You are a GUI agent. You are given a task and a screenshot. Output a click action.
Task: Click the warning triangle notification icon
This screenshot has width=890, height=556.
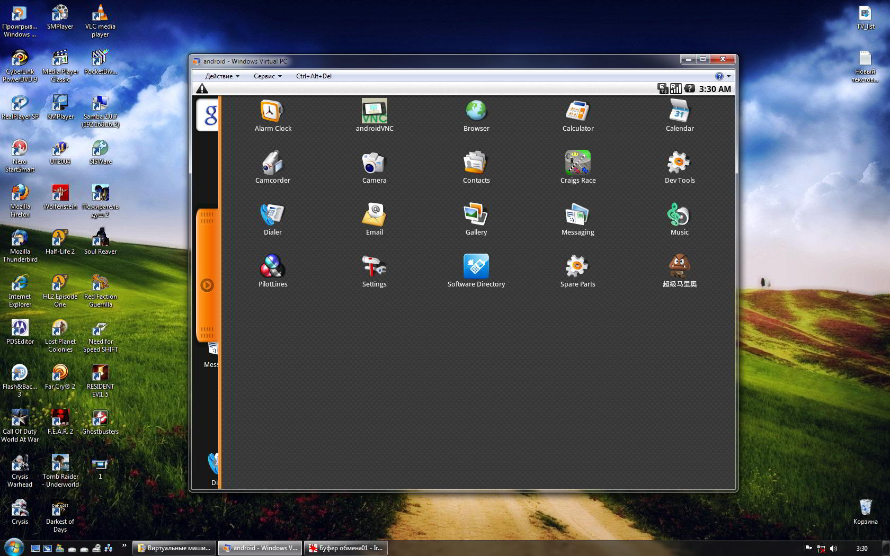[202, 89]
